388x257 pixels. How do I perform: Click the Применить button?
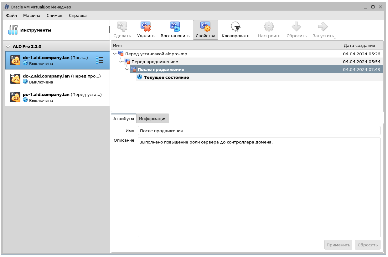pyautogui.click(x=338, y=245)
